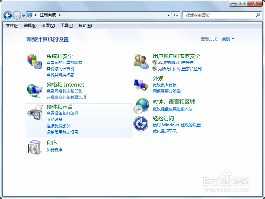The height and width of the screenshot is (199, 265).
Task: Click the Hardware and Sound printer icon
Action: (x=35, y=112)
